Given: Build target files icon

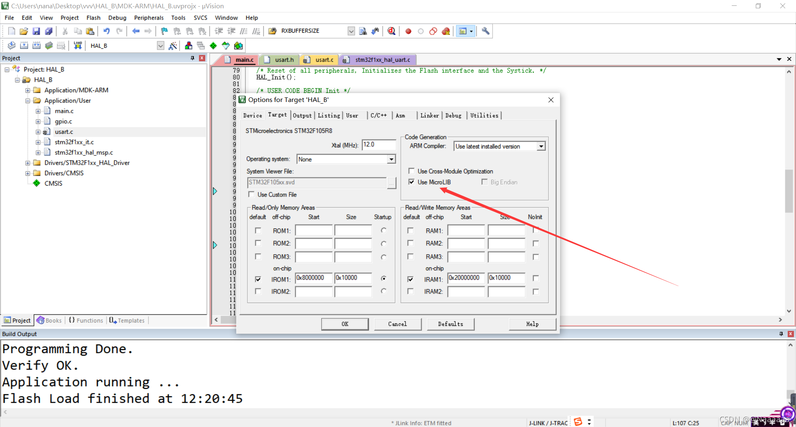Looking at the screenshot, I should point(24,46).
